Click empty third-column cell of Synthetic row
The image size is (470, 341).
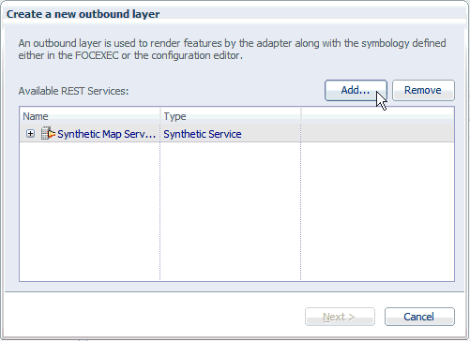[x=377, y=134]
